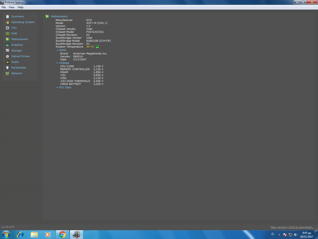The image size is (318, 239).
Task: Click the network tray icon
Action: tap(290, 235)
